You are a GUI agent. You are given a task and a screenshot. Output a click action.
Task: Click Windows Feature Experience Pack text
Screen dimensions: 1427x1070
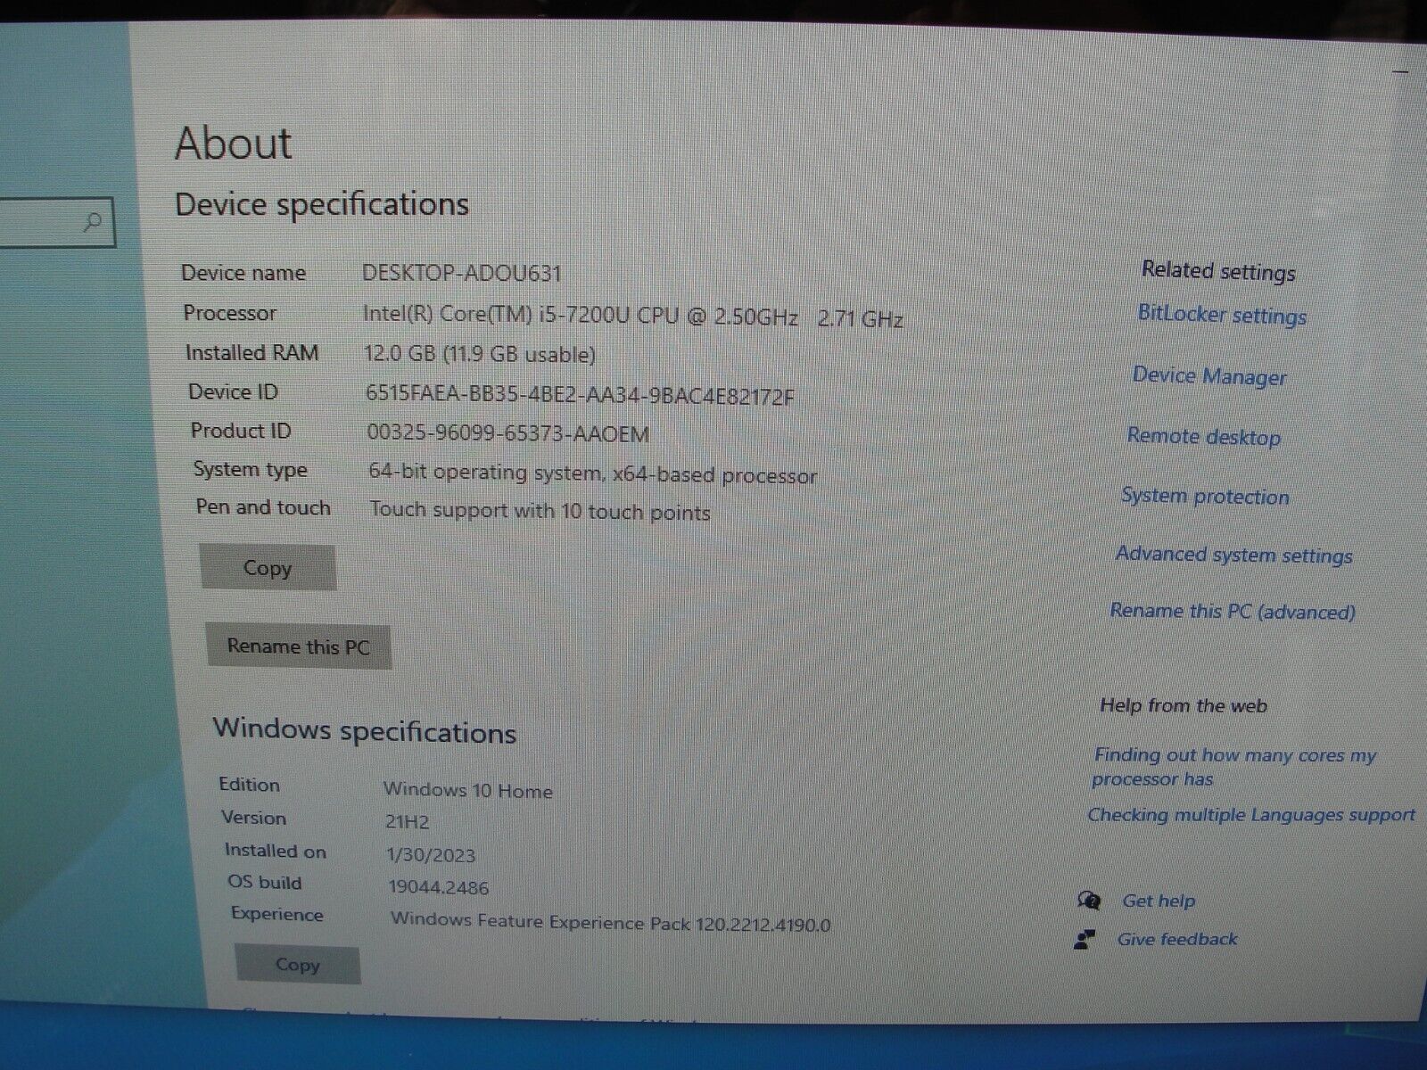[611, 923]
